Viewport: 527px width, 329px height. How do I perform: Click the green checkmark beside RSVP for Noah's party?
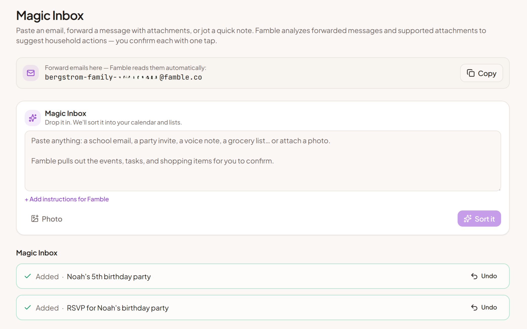(28, 307)
